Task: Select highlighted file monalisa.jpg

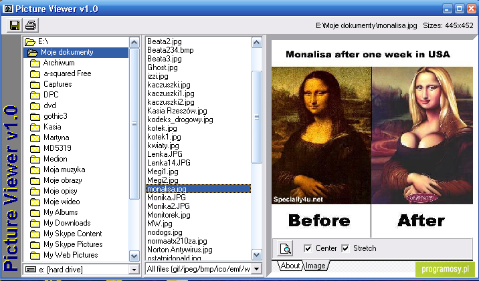Action: [198, 189]
